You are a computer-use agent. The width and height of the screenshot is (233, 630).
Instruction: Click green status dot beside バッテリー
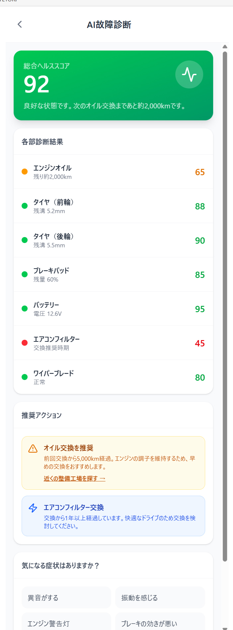click(25, 309)
